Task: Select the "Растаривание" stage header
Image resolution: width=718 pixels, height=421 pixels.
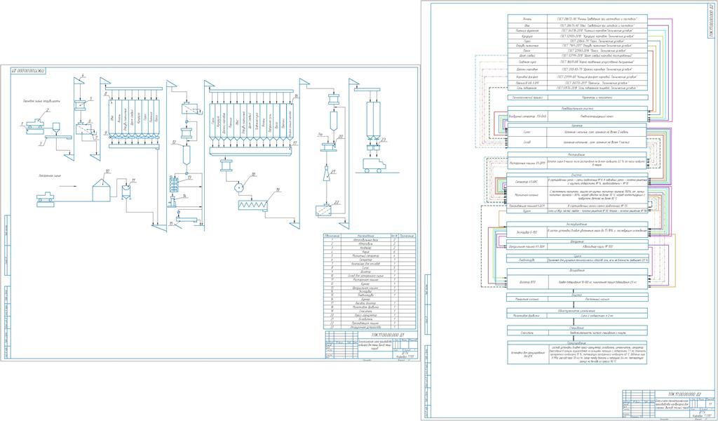Action: pos(578,154)
